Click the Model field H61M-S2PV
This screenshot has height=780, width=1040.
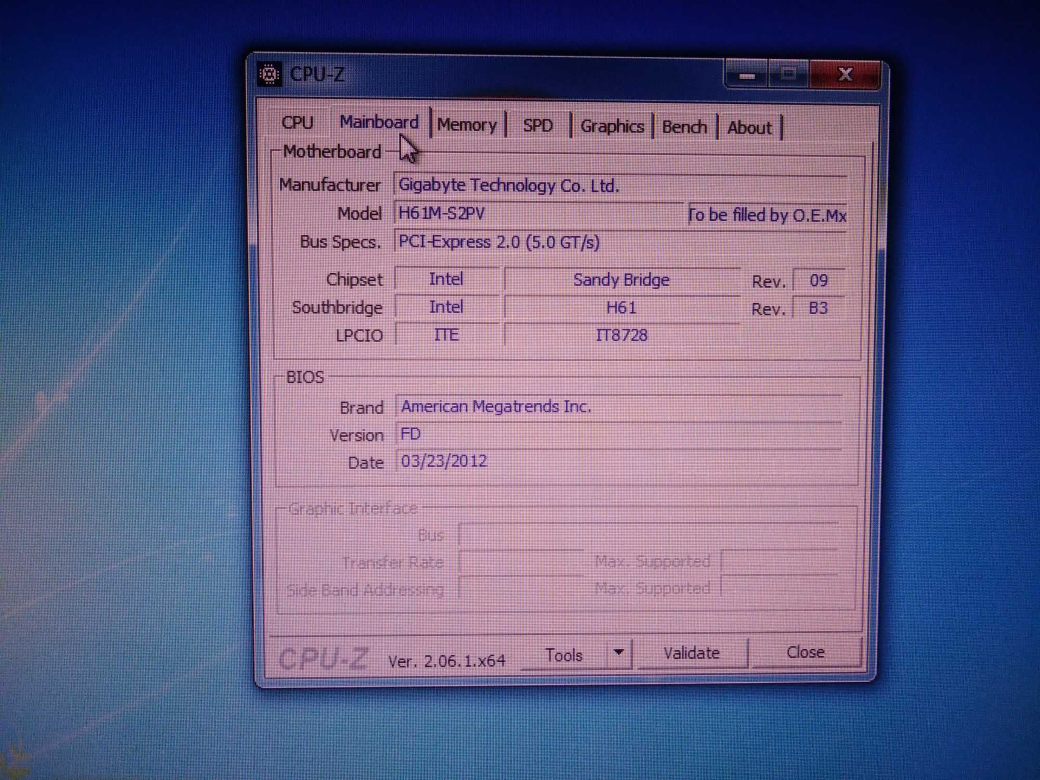point(538,214)
